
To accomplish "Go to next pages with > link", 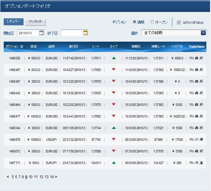I will [x=56, y=177].
